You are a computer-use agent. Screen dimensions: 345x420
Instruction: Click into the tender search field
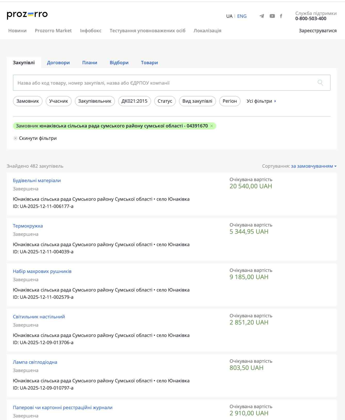tap(165, 83)
